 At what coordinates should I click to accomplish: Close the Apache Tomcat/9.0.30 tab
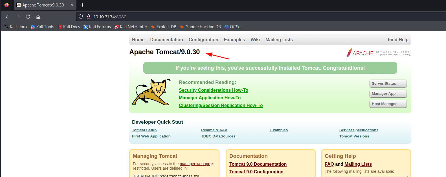coord(72,5)
